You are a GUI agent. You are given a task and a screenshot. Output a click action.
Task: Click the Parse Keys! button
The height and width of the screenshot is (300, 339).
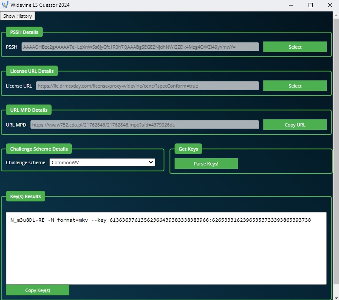coord(206,163)
